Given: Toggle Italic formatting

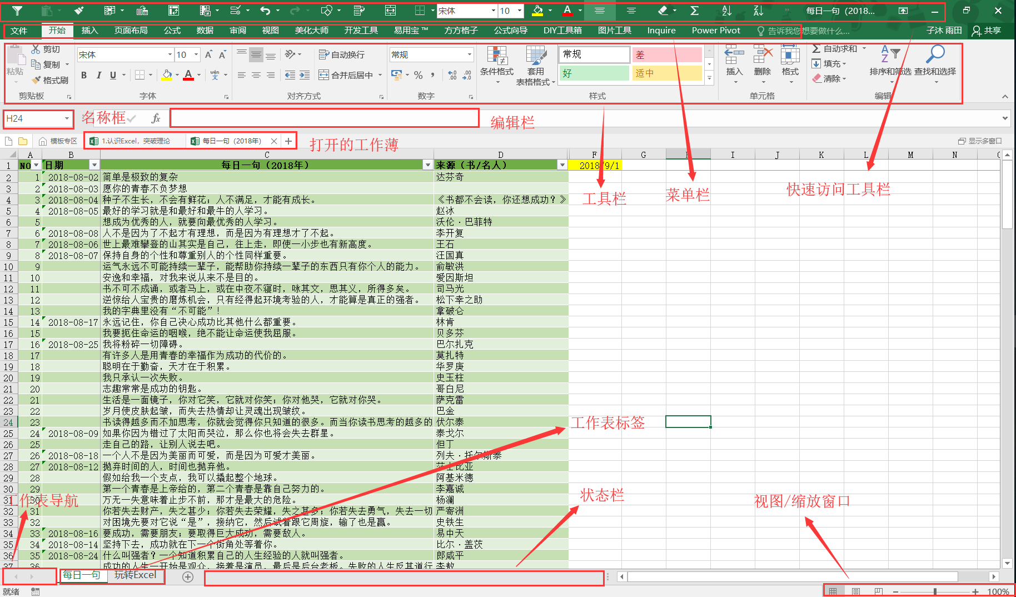Looking at the screenshot, I should [x=98, y=75].
